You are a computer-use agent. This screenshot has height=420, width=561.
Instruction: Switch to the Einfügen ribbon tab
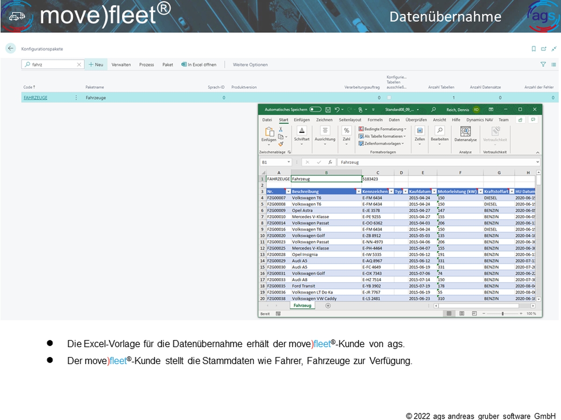click(302, 120)
